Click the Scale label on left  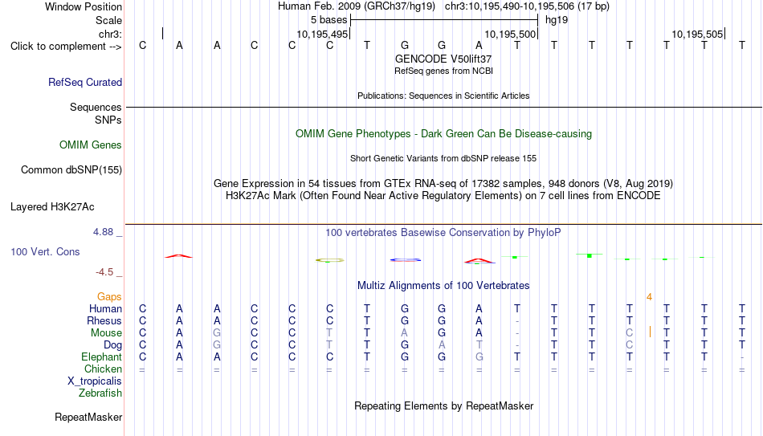point(108,20)
